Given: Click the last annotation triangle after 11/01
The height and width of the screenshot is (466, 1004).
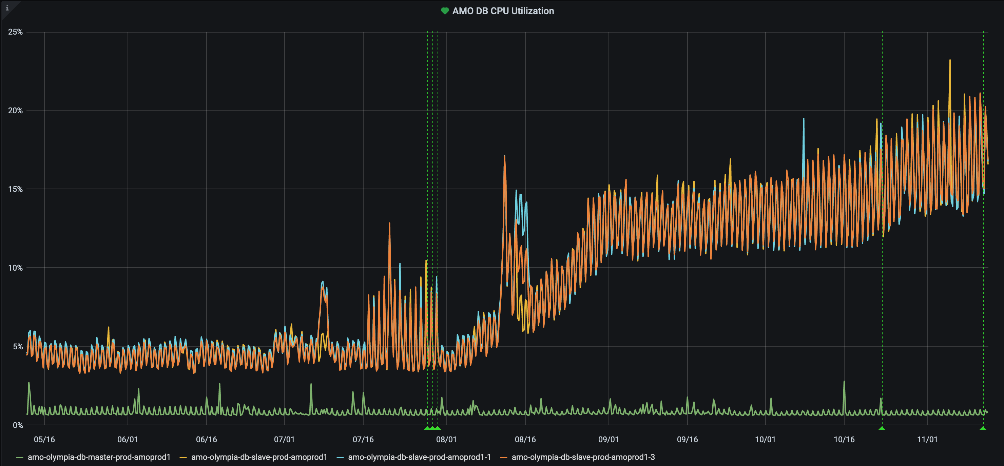Looking at the screenshot, I should click(983, 428).
